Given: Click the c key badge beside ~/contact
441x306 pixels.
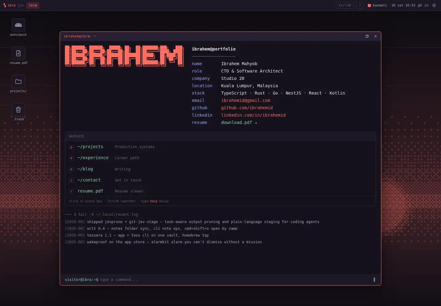Looking at the screenshot, I should tap(71, 181).
